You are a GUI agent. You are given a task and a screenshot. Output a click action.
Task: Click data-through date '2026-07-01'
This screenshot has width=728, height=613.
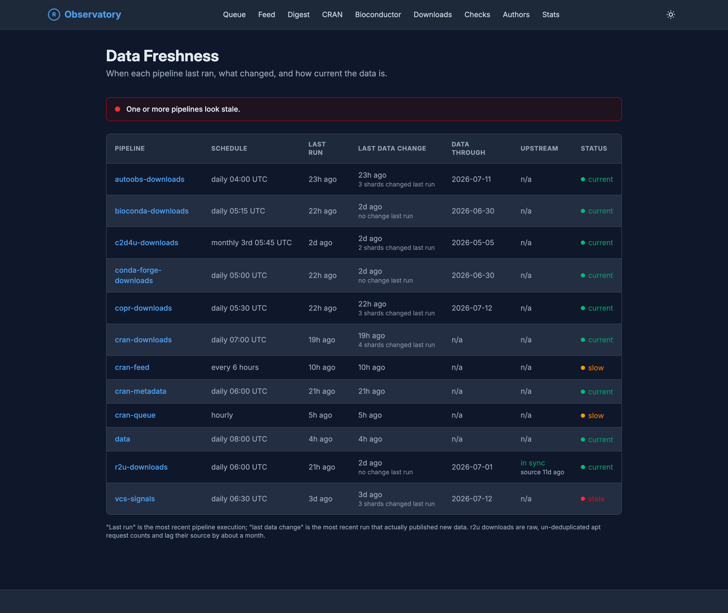pyautogui.click(x=472, y=467)
